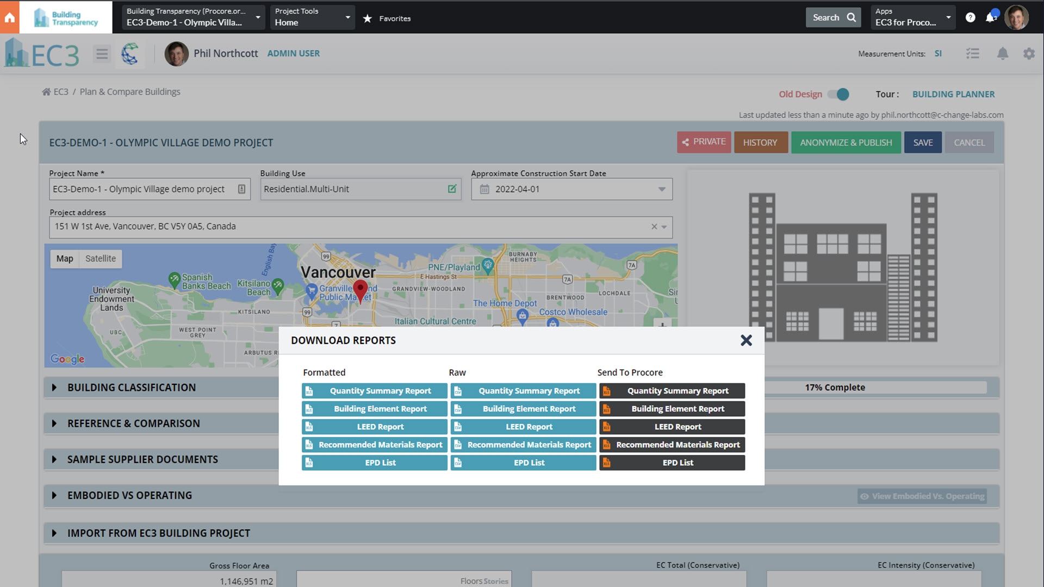Expand Embodied vs Operating section
Viewport: 1044px width, 587px height.
tap(54, 495)
